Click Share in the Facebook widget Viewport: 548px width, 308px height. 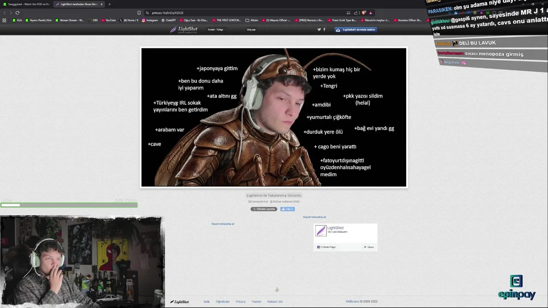click(x=369, y=247)
